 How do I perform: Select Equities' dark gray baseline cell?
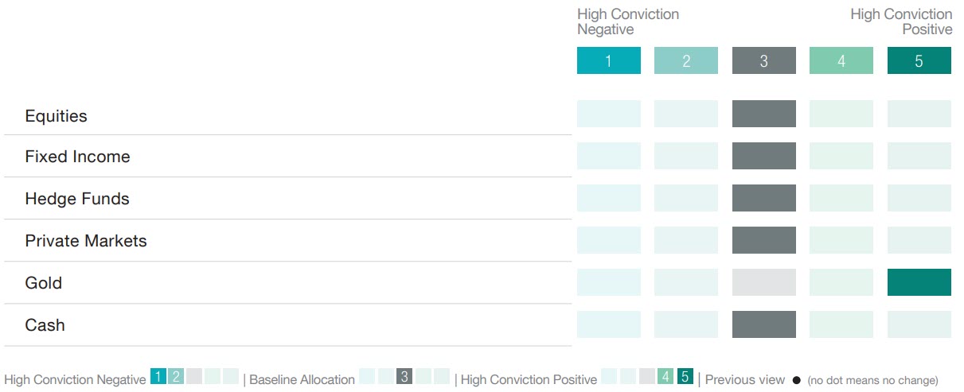click(763, 114)
